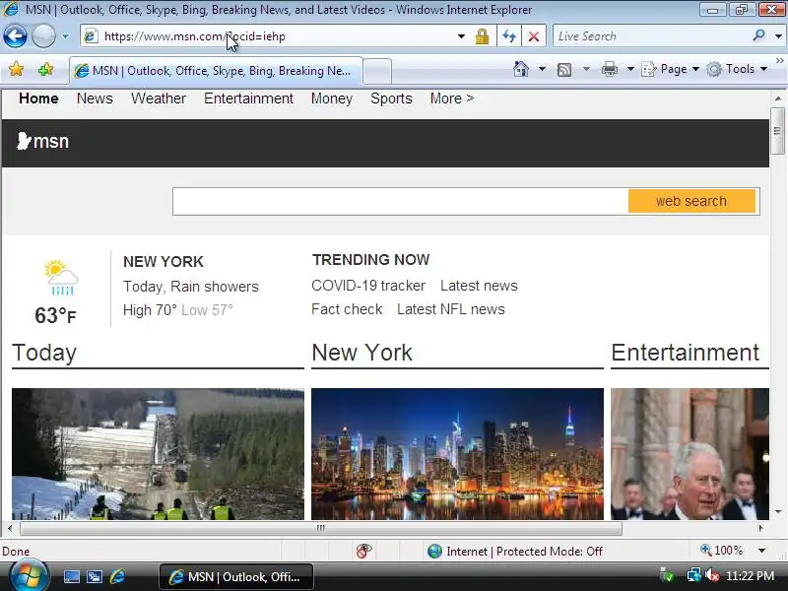788x591 pixels.
Task: Open the forest workers news thumbnail
Action: click(x=158, y=454)
